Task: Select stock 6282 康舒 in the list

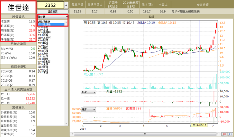Action: click(43, 67)
